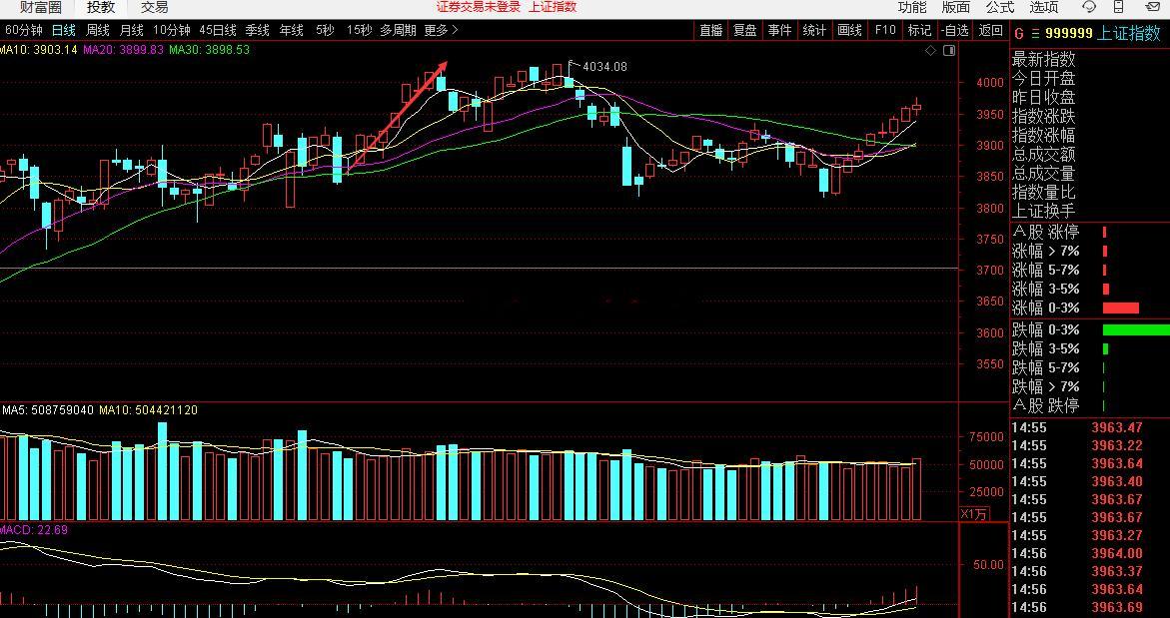Click the MACD: 22.69 label

click(x=34, y=530)
